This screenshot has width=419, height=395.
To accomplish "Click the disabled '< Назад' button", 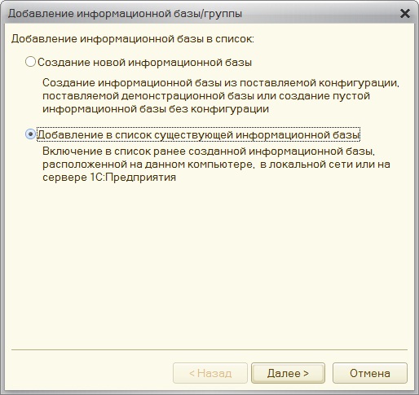I will tap(210, 373).
